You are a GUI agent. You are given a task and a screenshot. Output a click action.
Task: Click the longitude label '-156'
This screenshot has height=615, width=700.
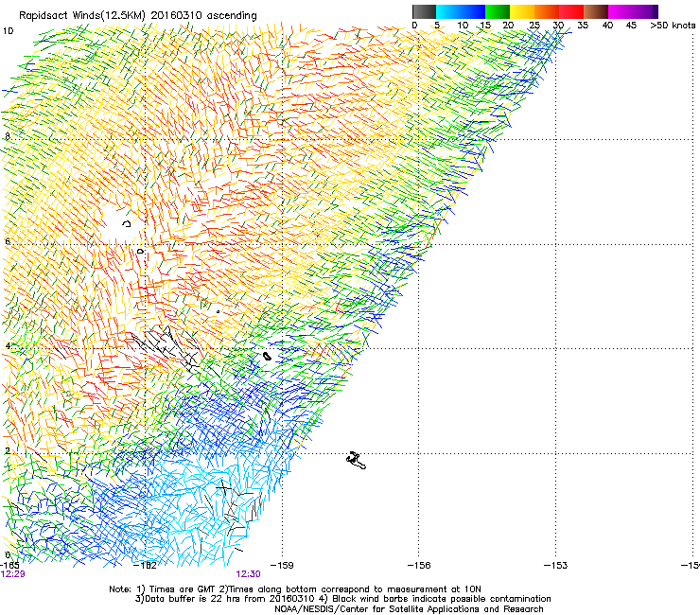point(419,566)
